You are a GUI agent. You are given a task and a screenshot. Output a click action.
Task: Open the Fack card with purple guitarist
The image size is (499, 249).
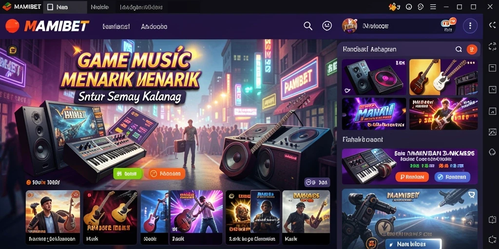pos(196,217)
